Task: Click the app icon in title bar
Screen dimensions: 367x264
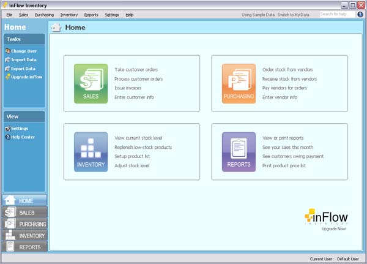Action: [x=5, y=5]
